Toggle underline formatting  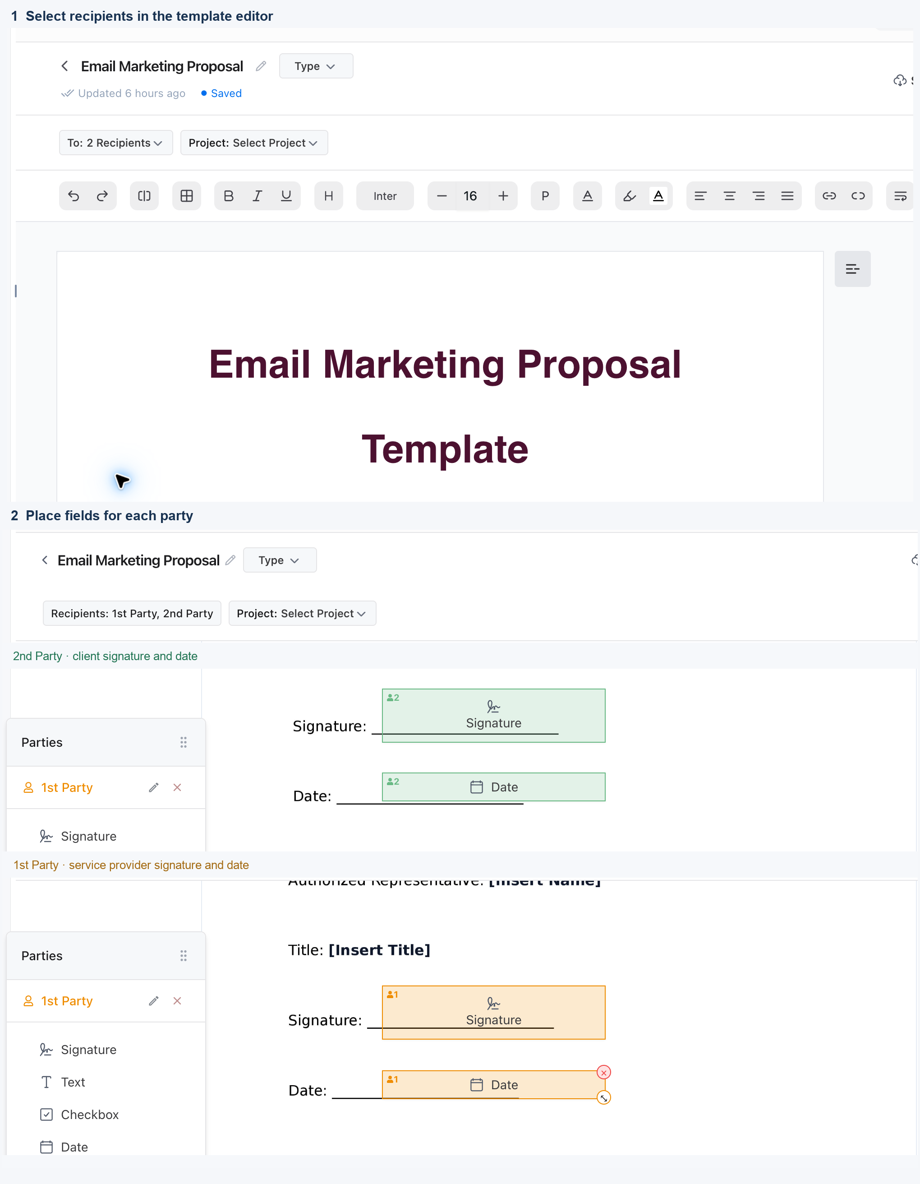tap(286, 196)
